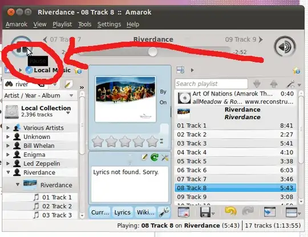Open the Help menu
308x237 pixels.
pos(133,24)
